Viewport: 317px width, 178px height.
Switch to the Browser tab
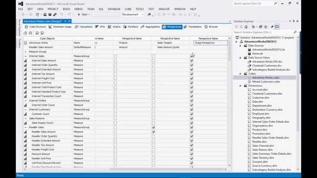tap(211, 27)
